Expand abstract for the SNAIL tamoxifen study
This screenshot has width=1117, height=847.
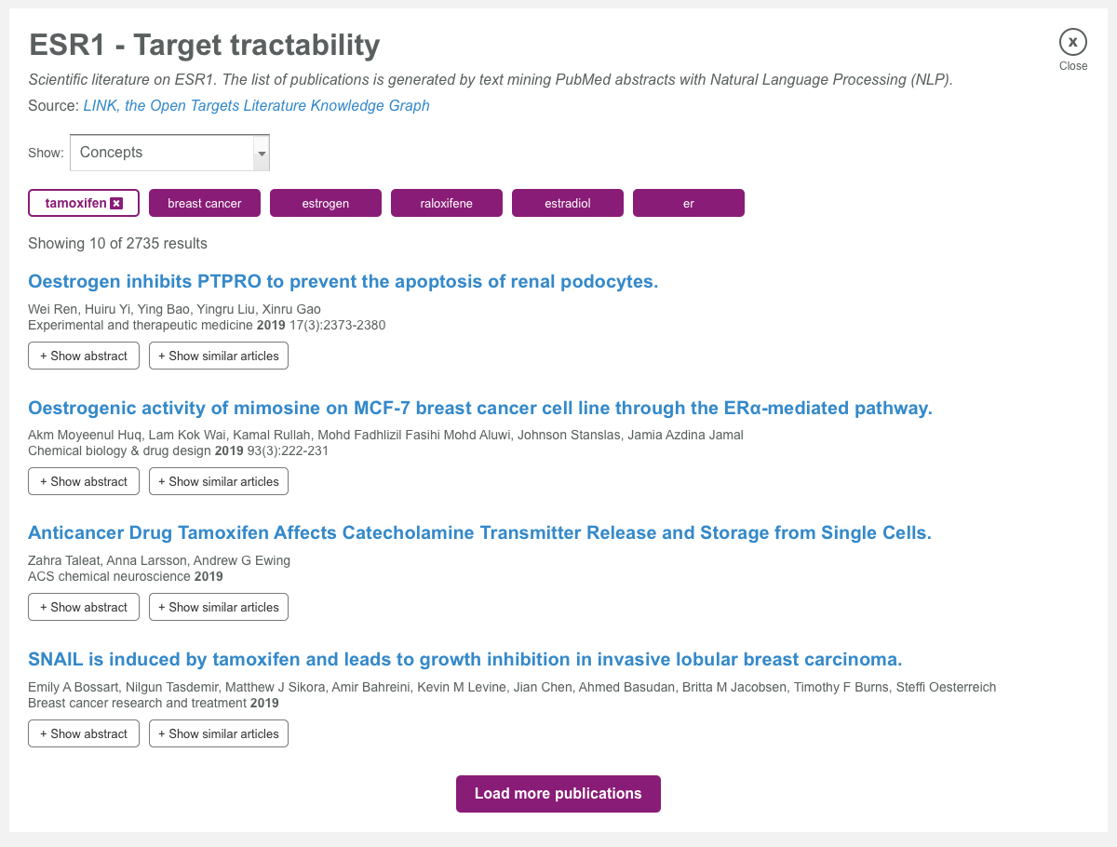pyautogui.click(x=83, y=733)
